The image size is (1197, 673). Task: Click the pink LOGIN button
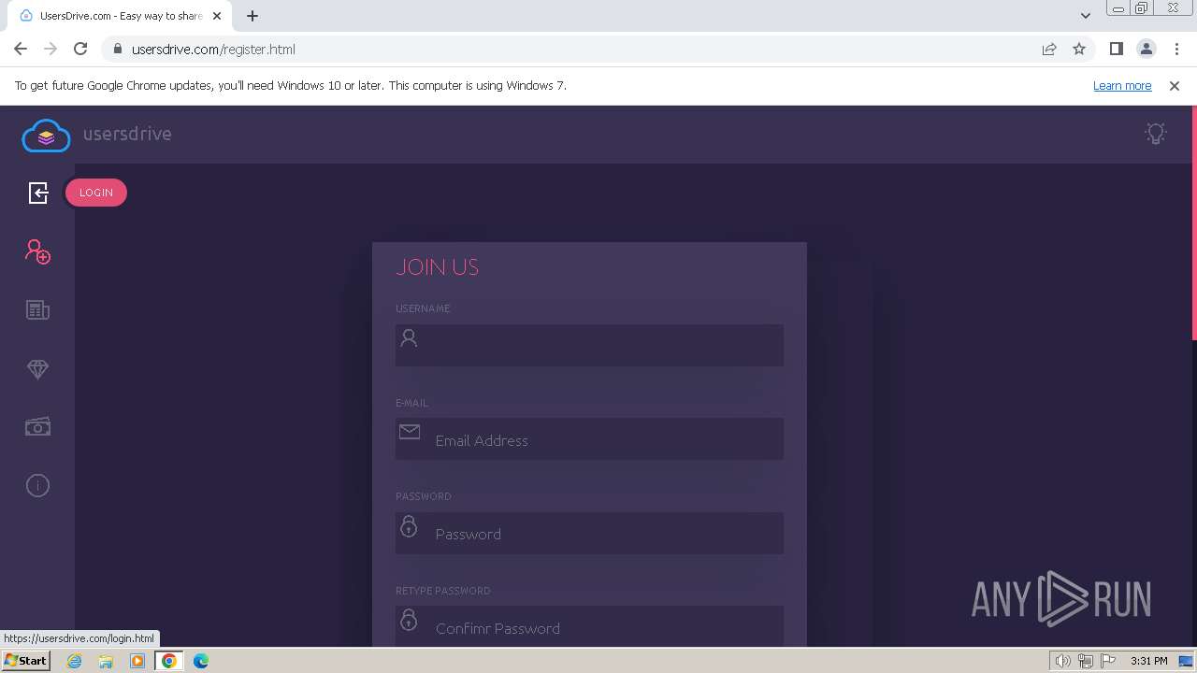tap(96, 193)
